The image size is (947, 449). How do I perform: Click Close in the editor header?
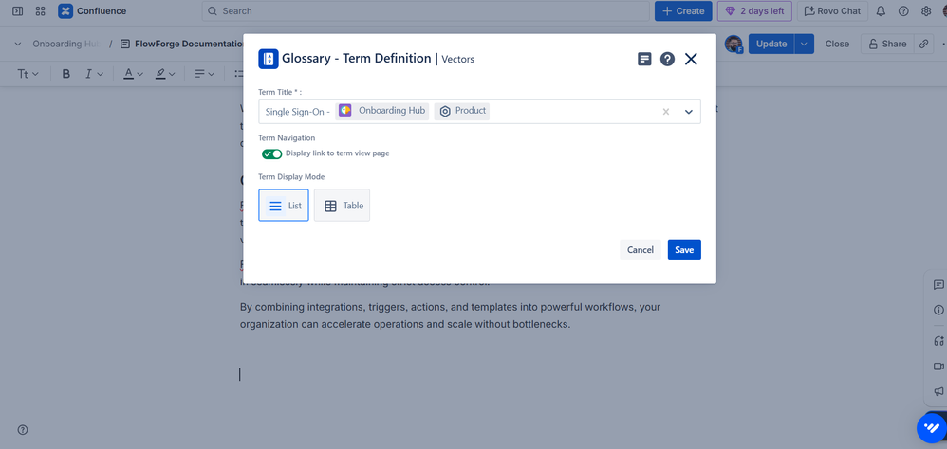pos(837,44)
